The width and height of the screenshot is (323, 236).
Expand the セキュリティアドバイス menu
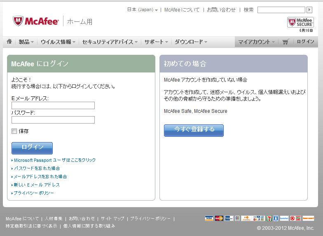point(110,42)
